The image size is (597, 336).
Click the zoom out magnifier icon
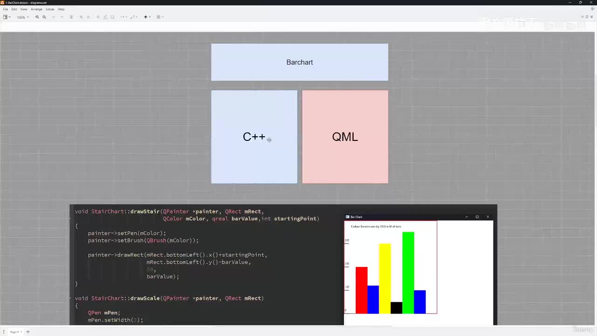pyautogui.click(x=44, y=17)
